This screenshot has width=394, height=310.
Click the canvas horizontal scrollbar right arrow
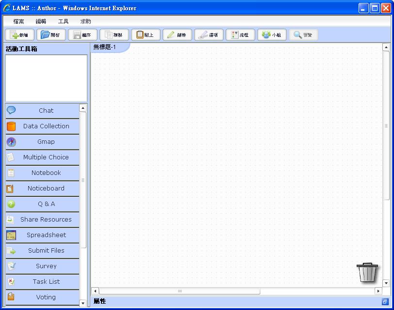coord(378,291)
